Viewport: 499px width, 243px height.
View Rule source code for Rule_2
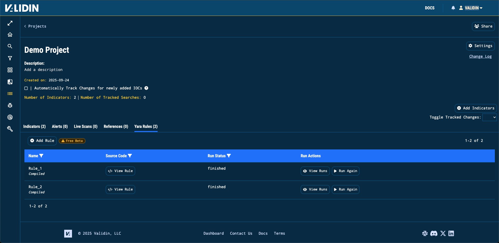[x=120, y=189]
